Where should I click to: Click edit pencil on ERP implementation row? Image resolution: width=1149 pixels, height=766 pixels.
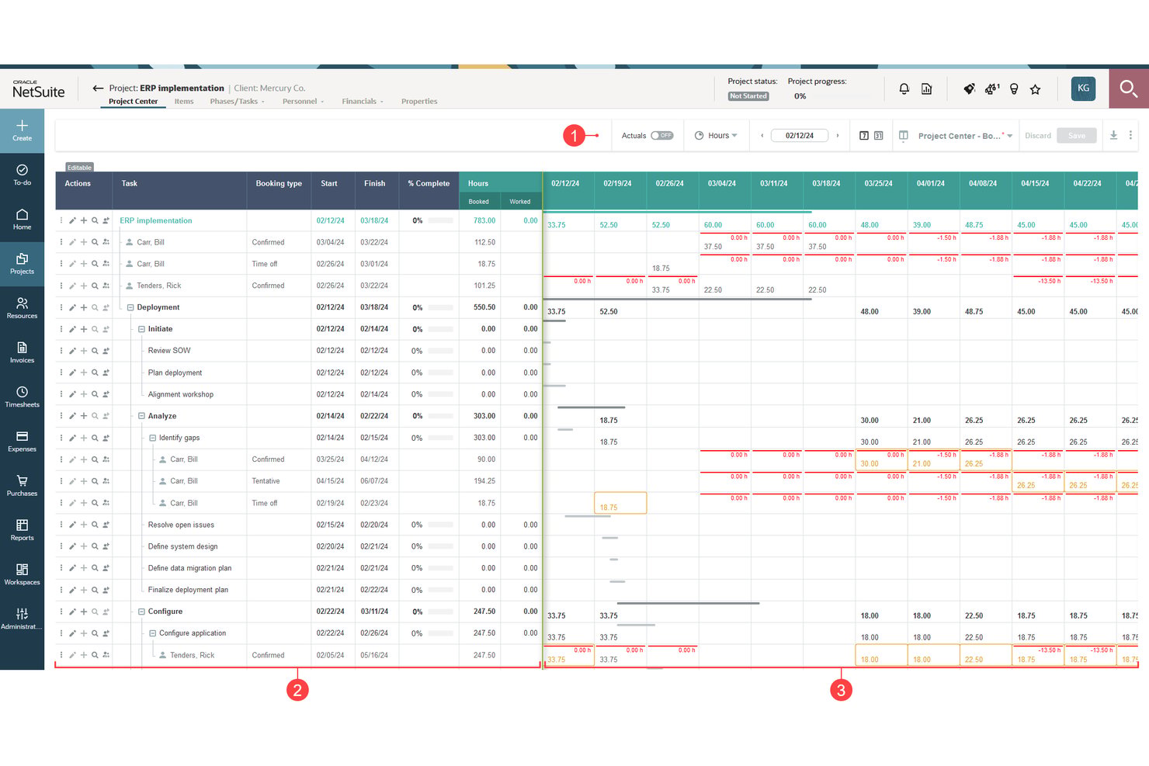[x=72, y=220]
